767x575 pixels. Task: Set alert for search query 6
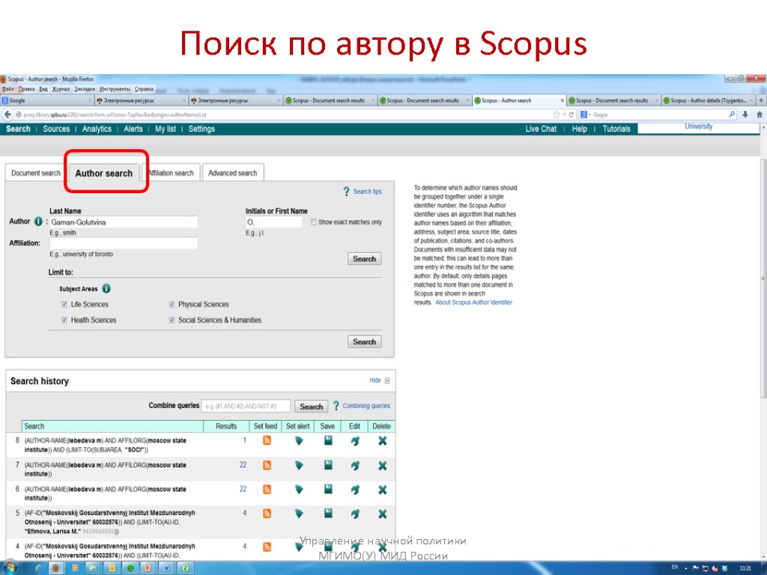[x=299, y=489]
